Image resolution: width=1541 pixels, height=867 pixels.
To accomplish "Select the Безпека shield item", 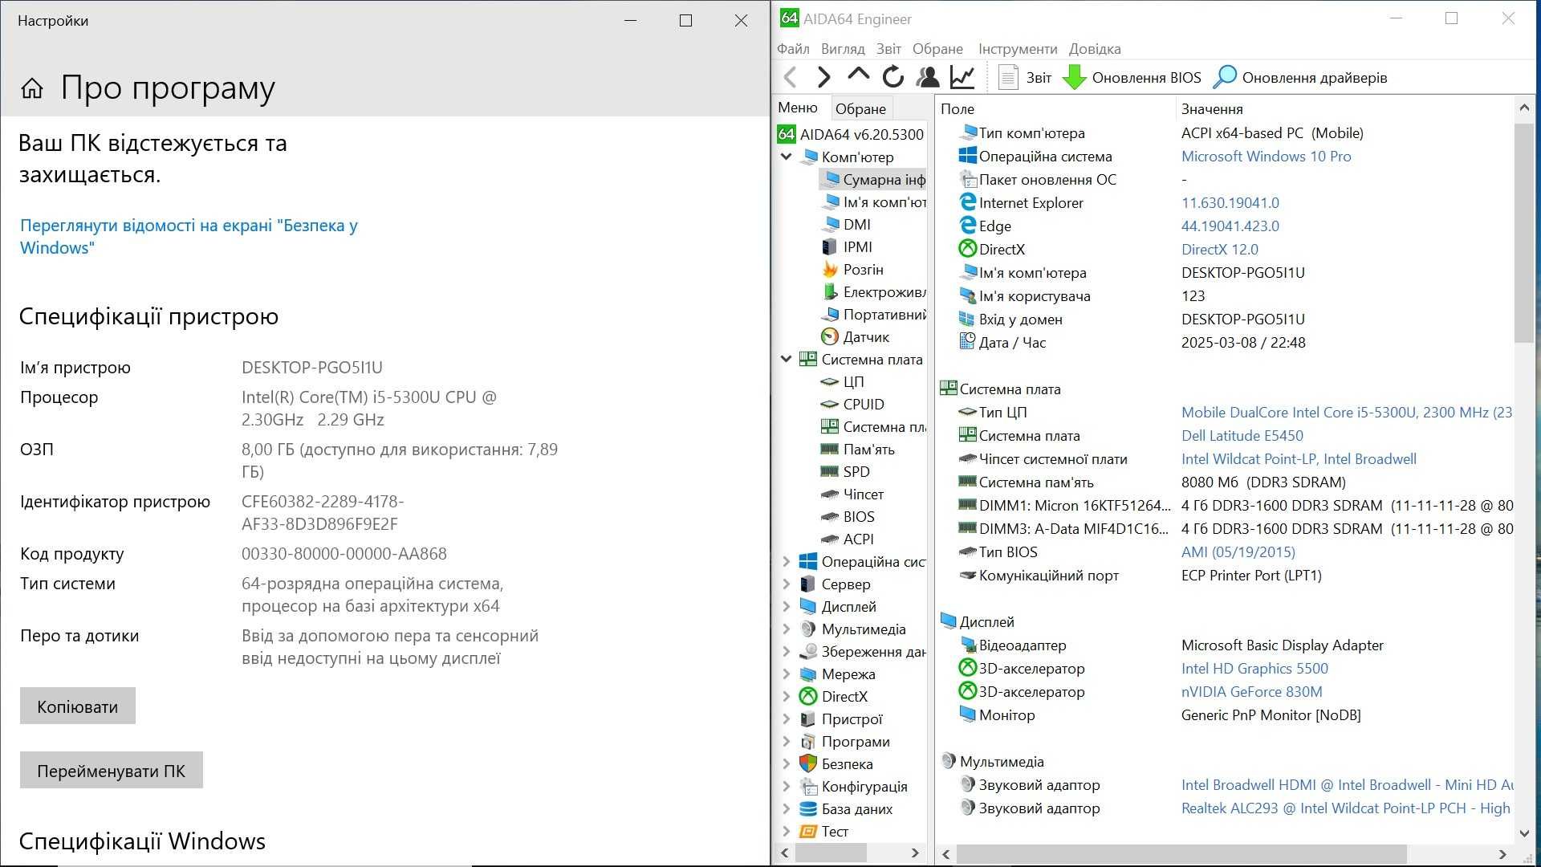I will click(836, 764).
